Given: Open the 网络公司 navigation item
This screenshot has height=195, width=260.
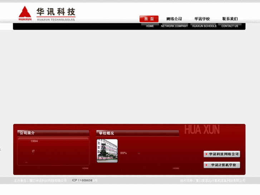Looking at the screenshot, I should (x=174, y=19).
